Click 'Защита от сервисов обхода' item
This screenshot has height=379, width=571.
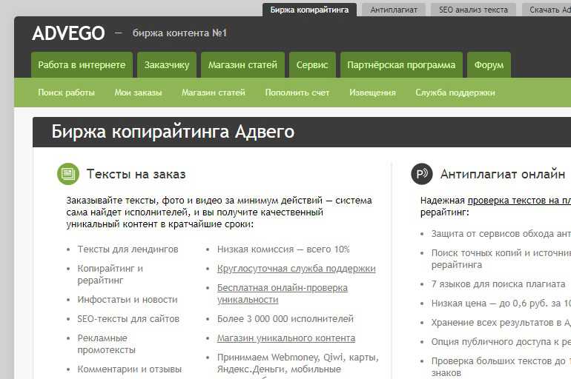(x=501, y=234)
